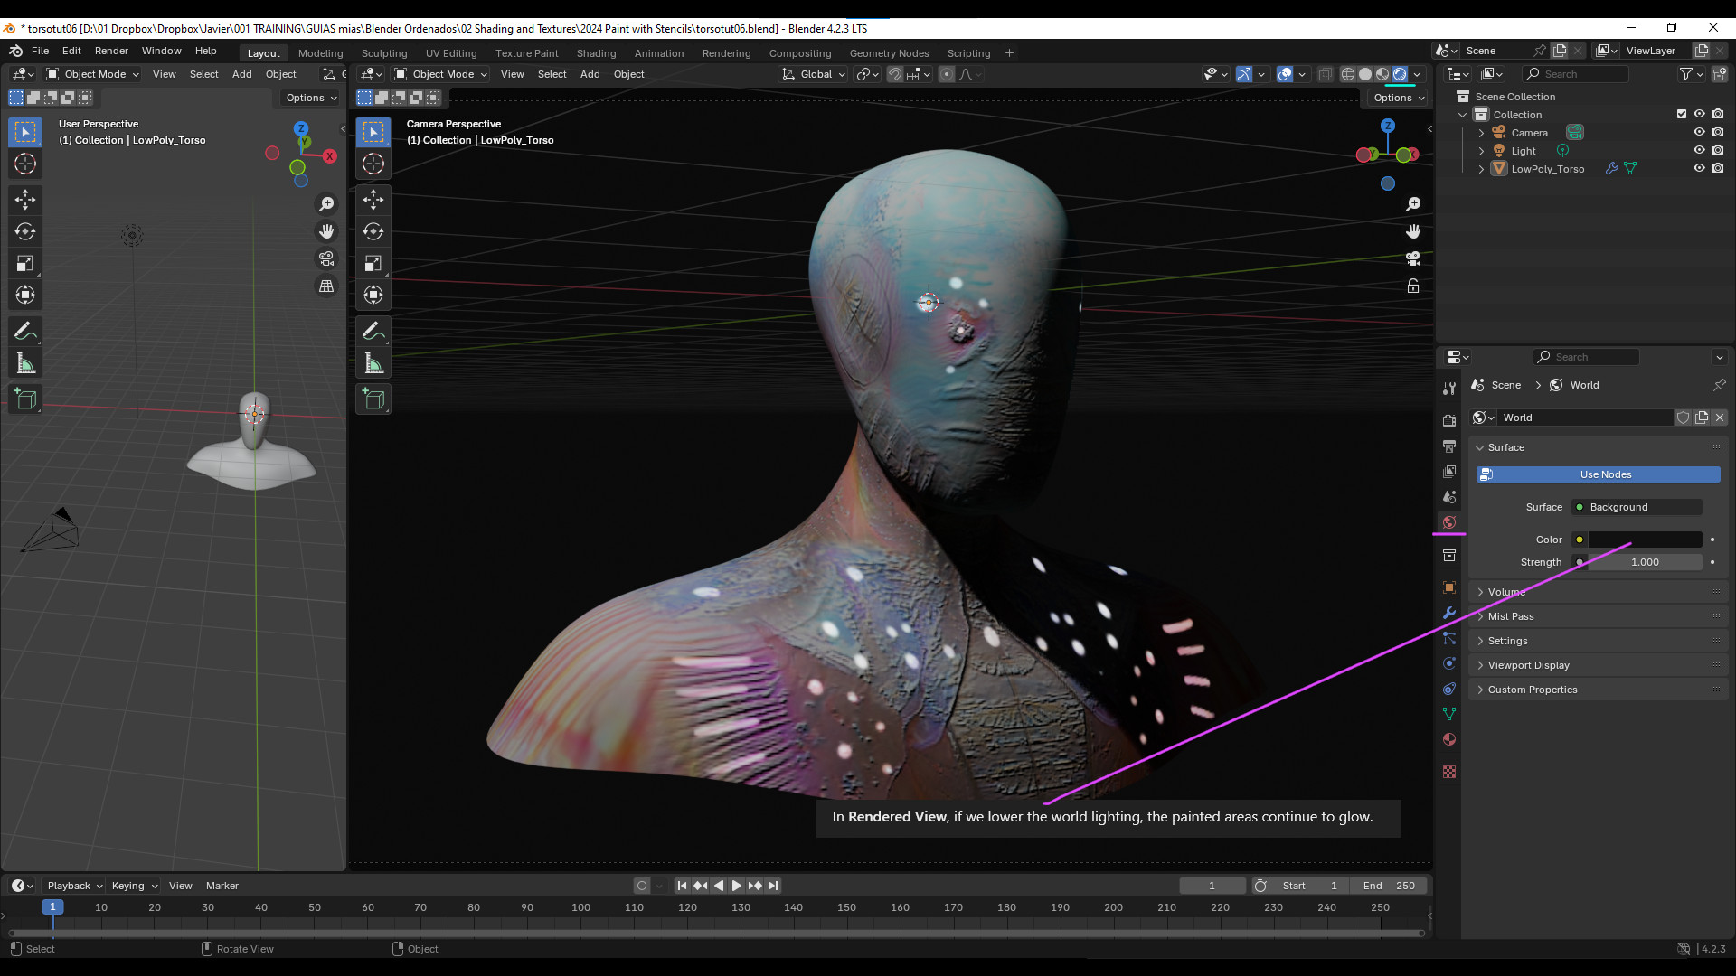
Task: Select the Move tool in Camera Perspective viewport
Action: 373,200
